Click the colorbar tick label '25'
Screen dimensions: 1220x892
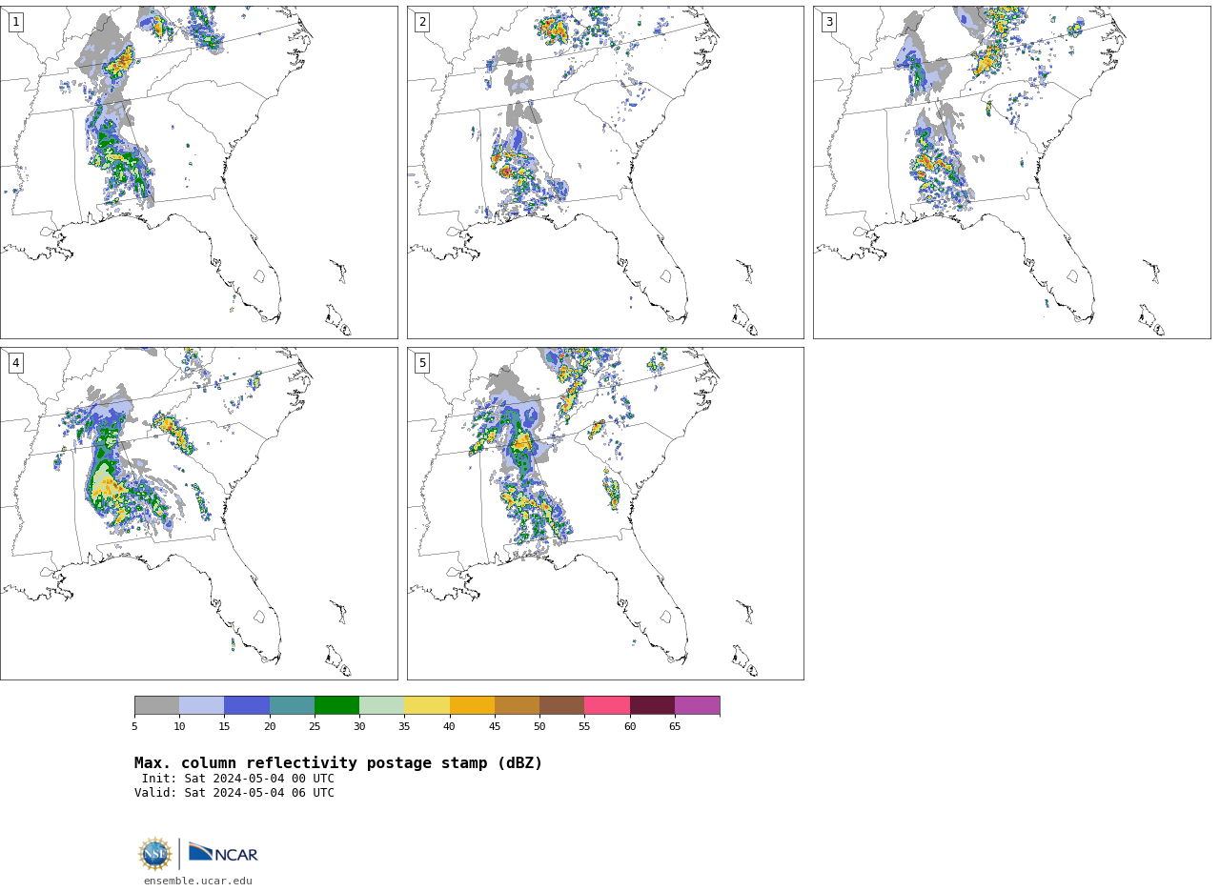pos(315,727)
